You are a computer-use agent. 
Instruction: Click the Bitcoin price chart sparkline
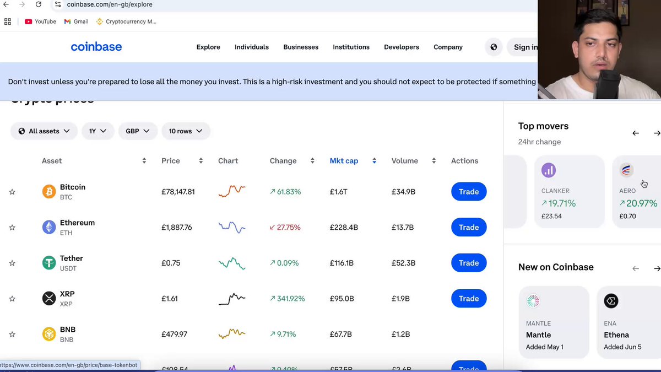232,191
